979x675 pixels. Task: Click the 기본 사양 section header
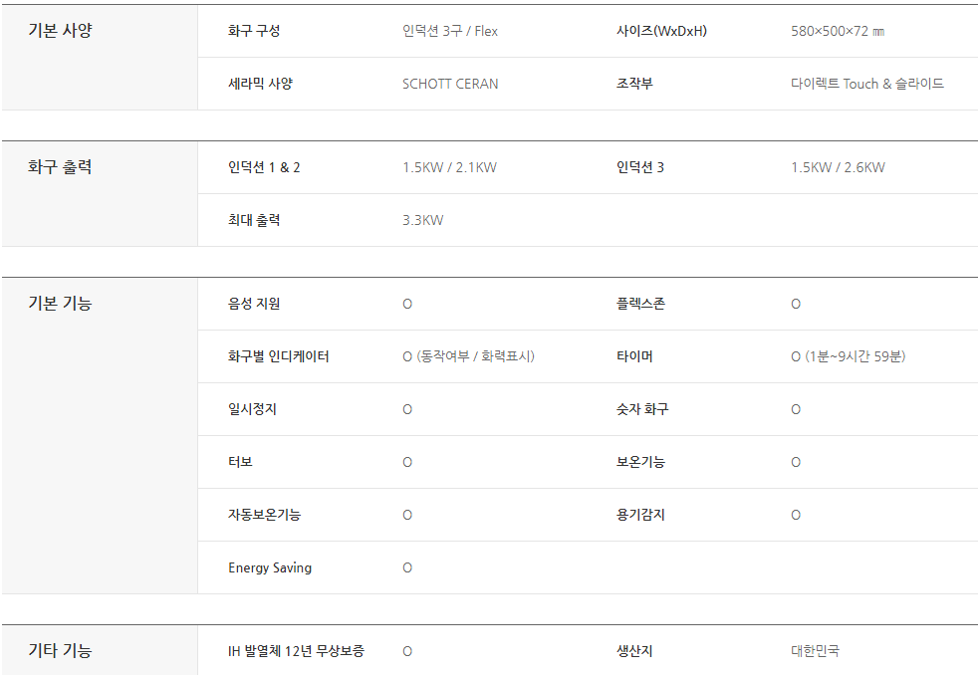(60, 31)
